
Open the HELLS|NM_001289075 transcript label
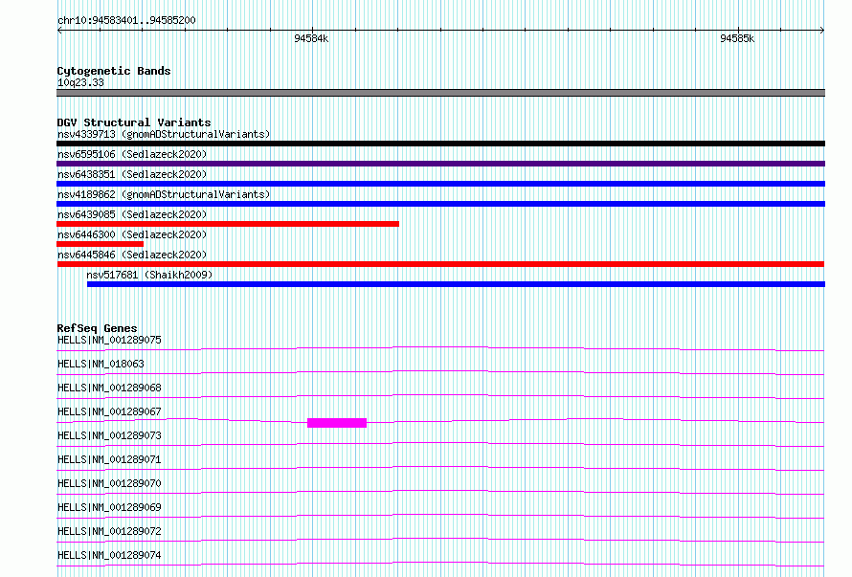(109, 341)
